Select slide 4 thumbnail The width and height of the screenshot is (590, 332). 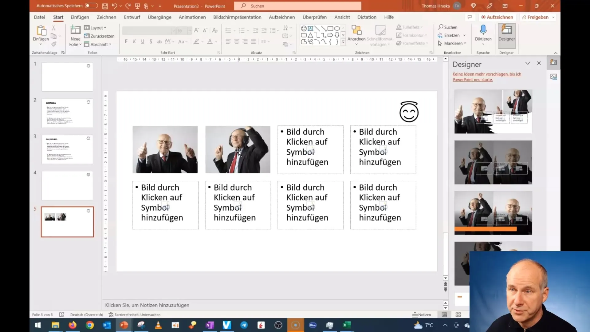point(67,186)
